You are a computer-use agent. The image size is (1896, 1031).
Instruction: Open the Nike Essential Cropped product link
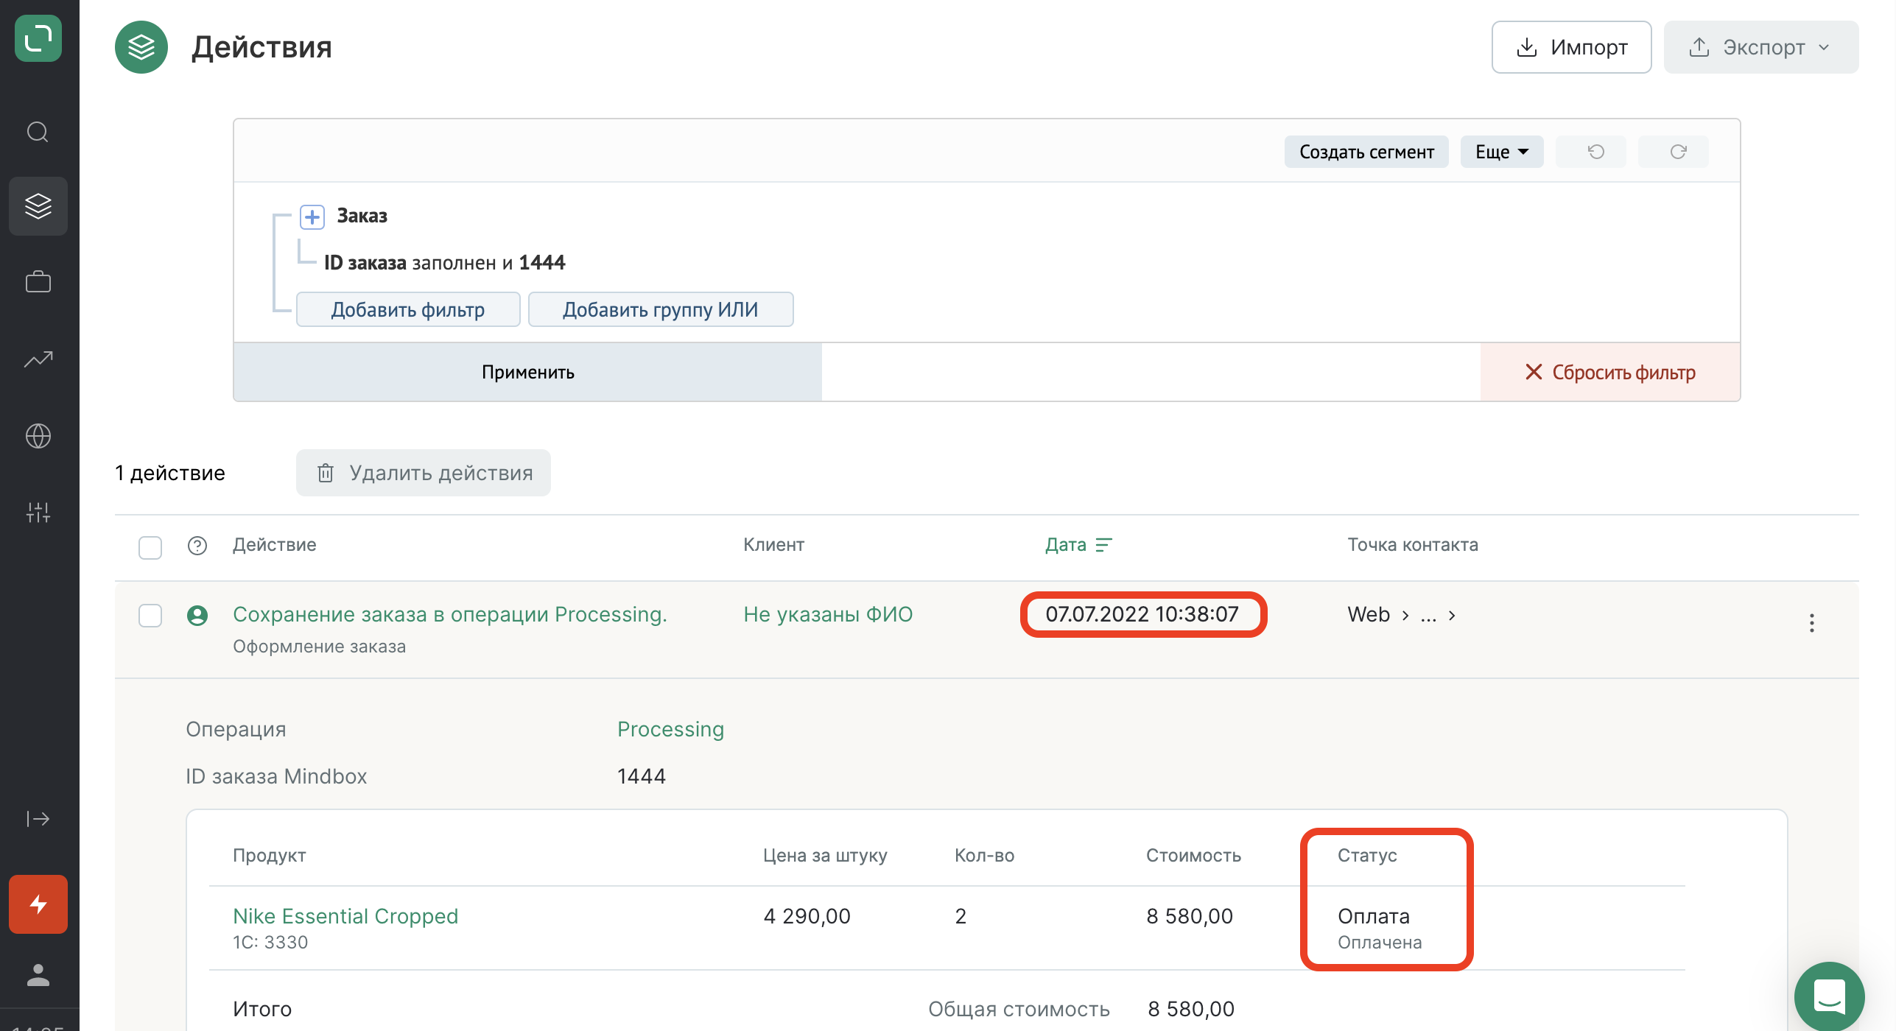345,916
